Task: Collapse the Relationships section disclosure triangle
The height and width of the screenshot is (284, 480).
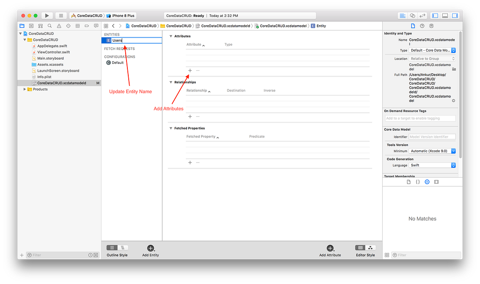Action: 171,82
